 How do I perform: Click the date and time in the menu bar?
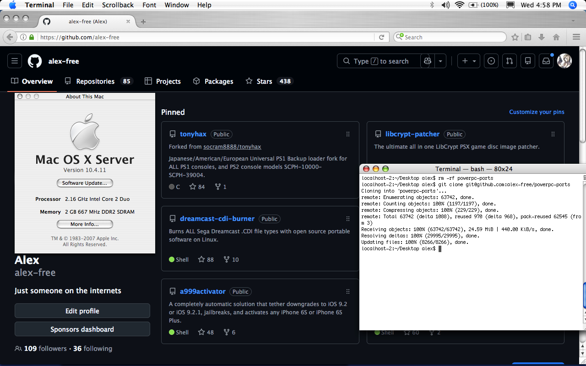coord(541,5)
